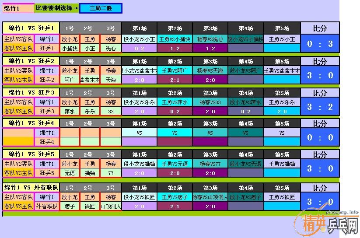Screen dimensions: 360x238
Task: Select the 绵竹1 cell at top left
Action: pyautogui.click(x=18, y=8)
